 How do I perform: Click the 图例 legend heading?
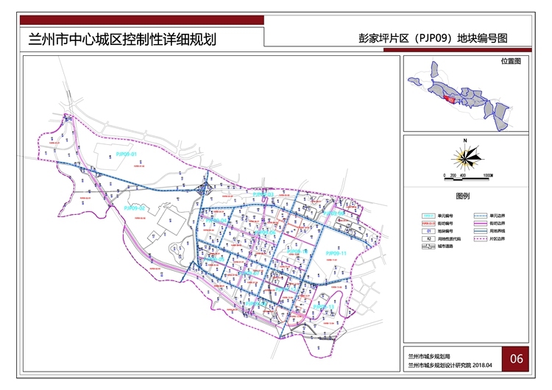point(464,196)
